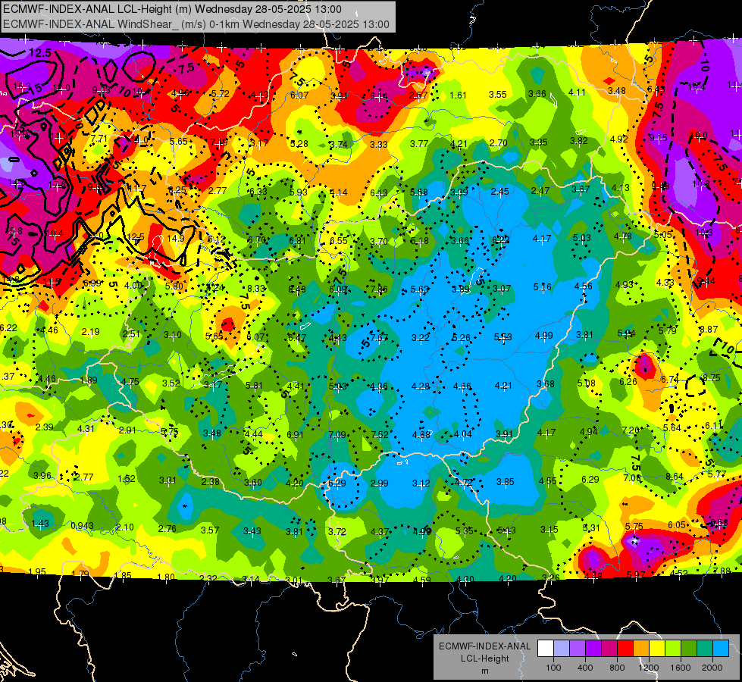Click the '4.11' wind shear value
Viewport: 742px width, 682px height.
(577, 92)
